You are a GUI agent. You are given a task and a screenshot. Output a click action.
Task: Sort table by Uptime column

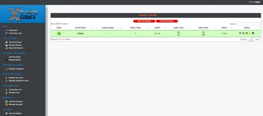[157, 28]
